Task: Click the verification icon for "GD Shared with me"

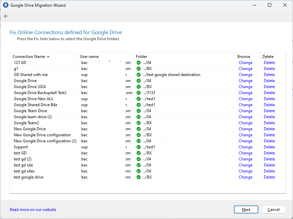Action: point(138,75)
